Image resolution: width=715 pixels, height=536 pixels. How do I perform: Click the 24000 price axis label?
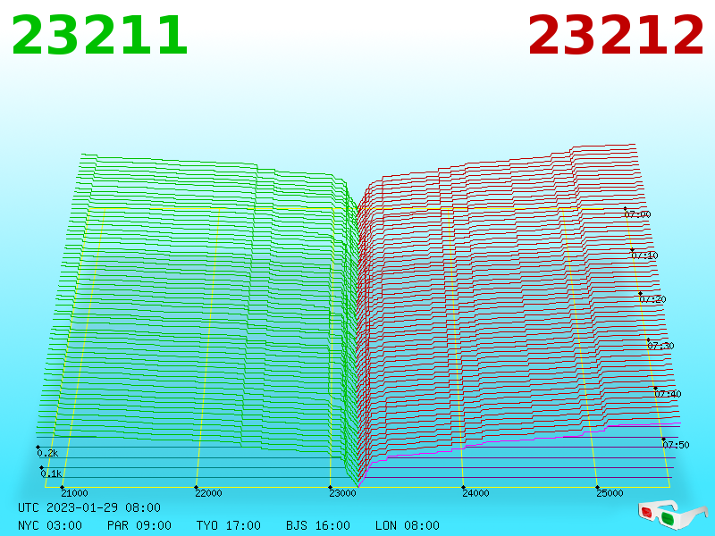[x=475, y=493]
